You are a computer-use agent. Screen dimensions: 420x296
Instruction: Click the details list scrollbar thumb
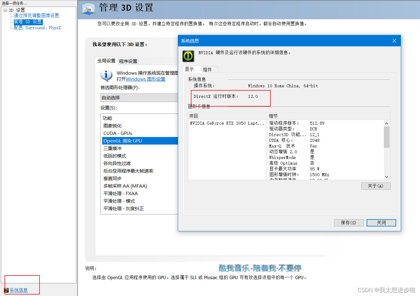387,137
